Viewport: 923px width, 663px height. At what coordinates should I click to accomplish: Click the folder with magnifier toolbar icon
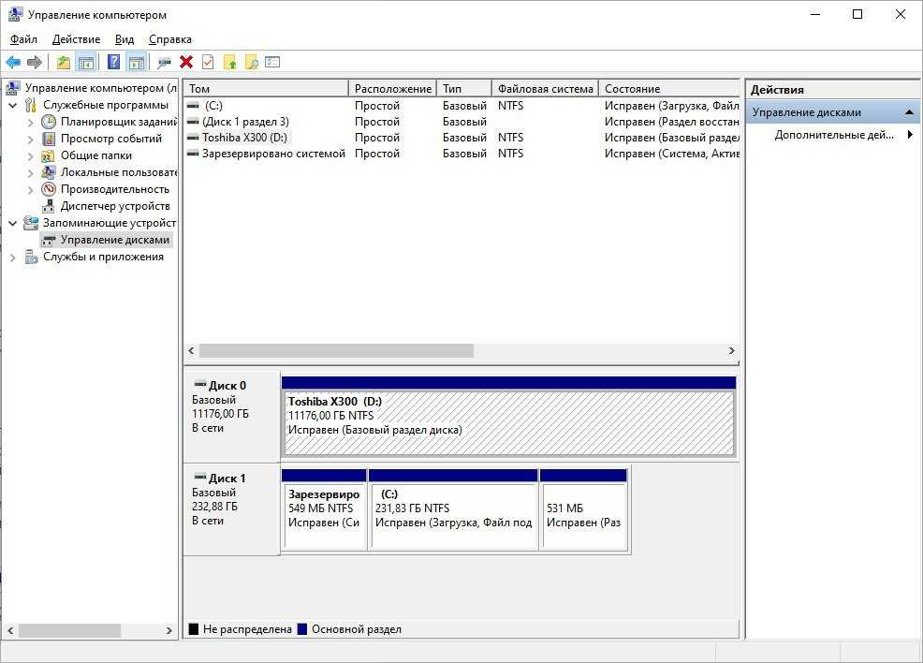[x=251, y=63]
